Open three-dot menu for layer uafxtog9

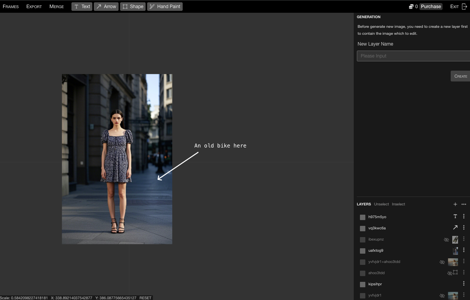tap(464, 250)
